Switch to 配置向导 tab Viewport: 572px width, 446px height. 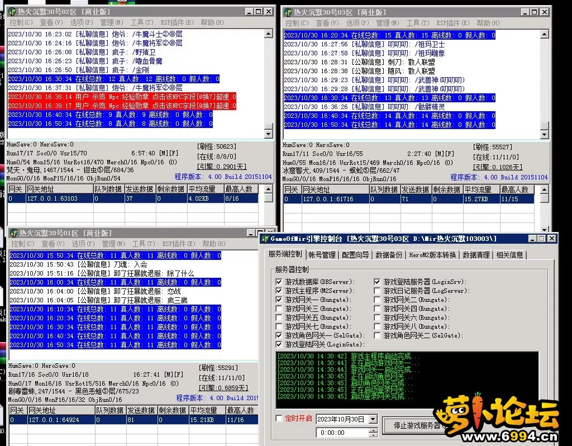[x=355, y=255]
